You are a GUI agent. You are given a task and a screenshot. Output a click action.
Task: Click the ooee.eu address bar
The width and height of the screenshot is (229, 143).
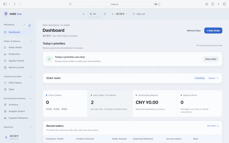coord(114,4)
